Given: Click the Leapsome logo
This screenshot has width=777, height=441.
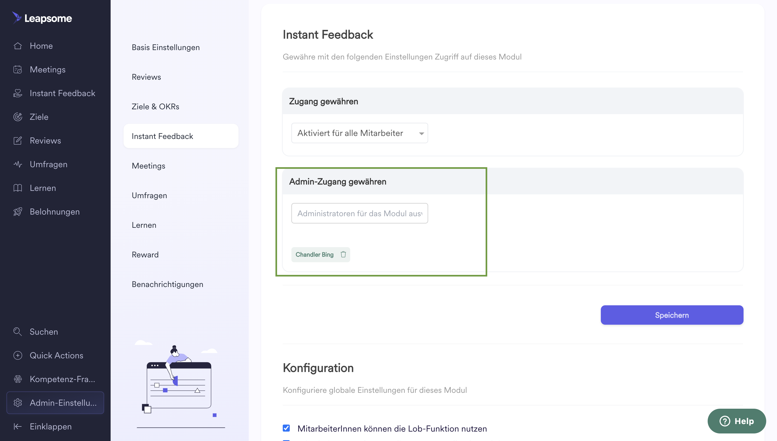Looking at the screenshot, I should coord(42,18).
